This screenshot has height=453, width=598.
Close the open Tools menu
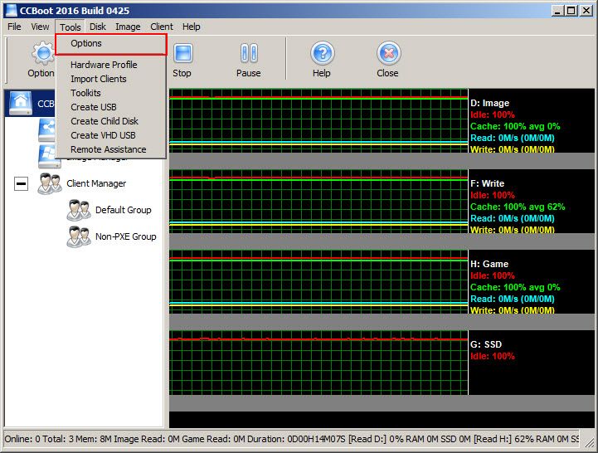70,27
